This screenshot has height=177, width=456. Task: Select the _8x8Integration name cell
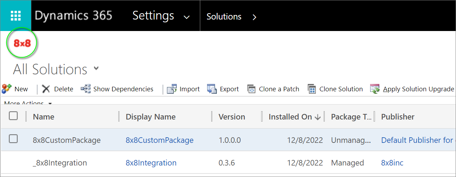click(60, 163)
